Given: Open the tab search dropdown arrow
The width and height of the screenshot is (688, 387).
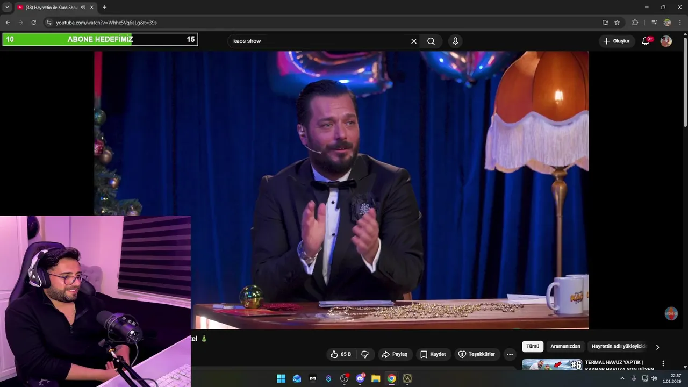Looking at the screenshot, I should pyautogui.click(x=7, y=7).
